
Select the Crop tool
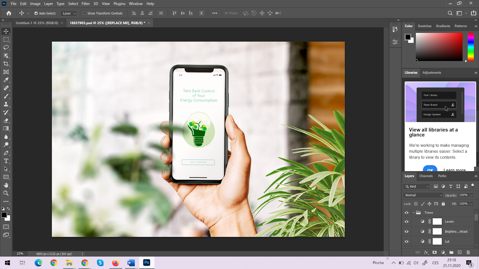point(6,64)
